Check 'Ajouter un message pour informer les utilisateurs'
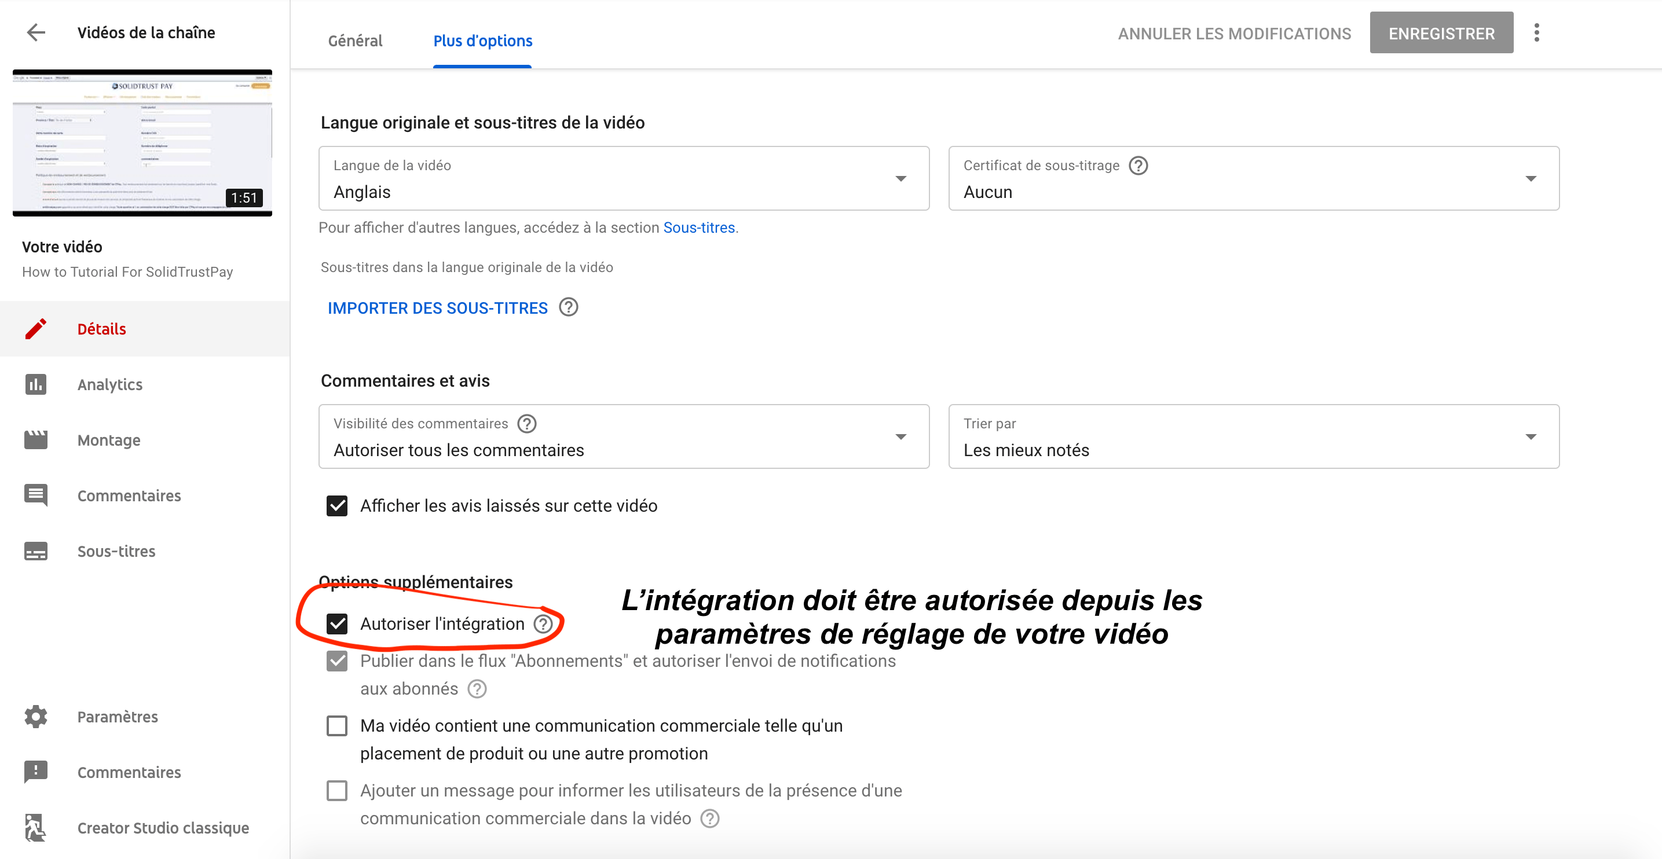This screenshot has height=859, width=1662. point(337,791)
